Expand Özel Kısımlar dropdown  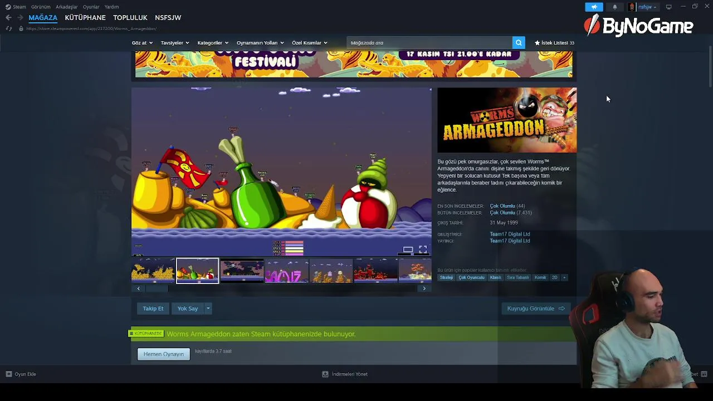(x=310, y=43)
